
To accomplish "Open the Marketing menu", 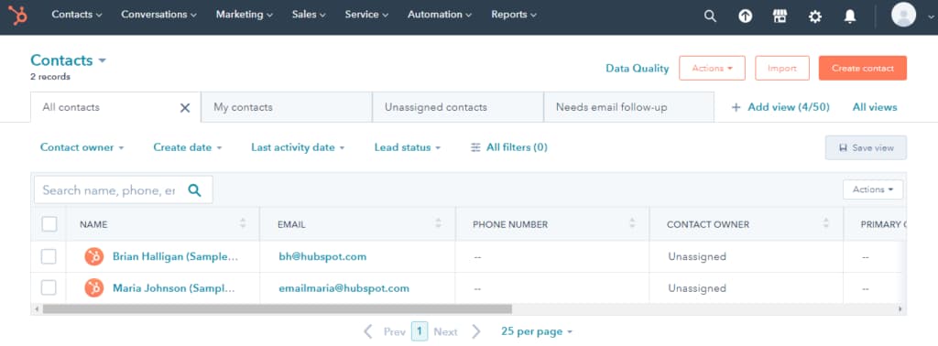I will click(x=244, y=15).
